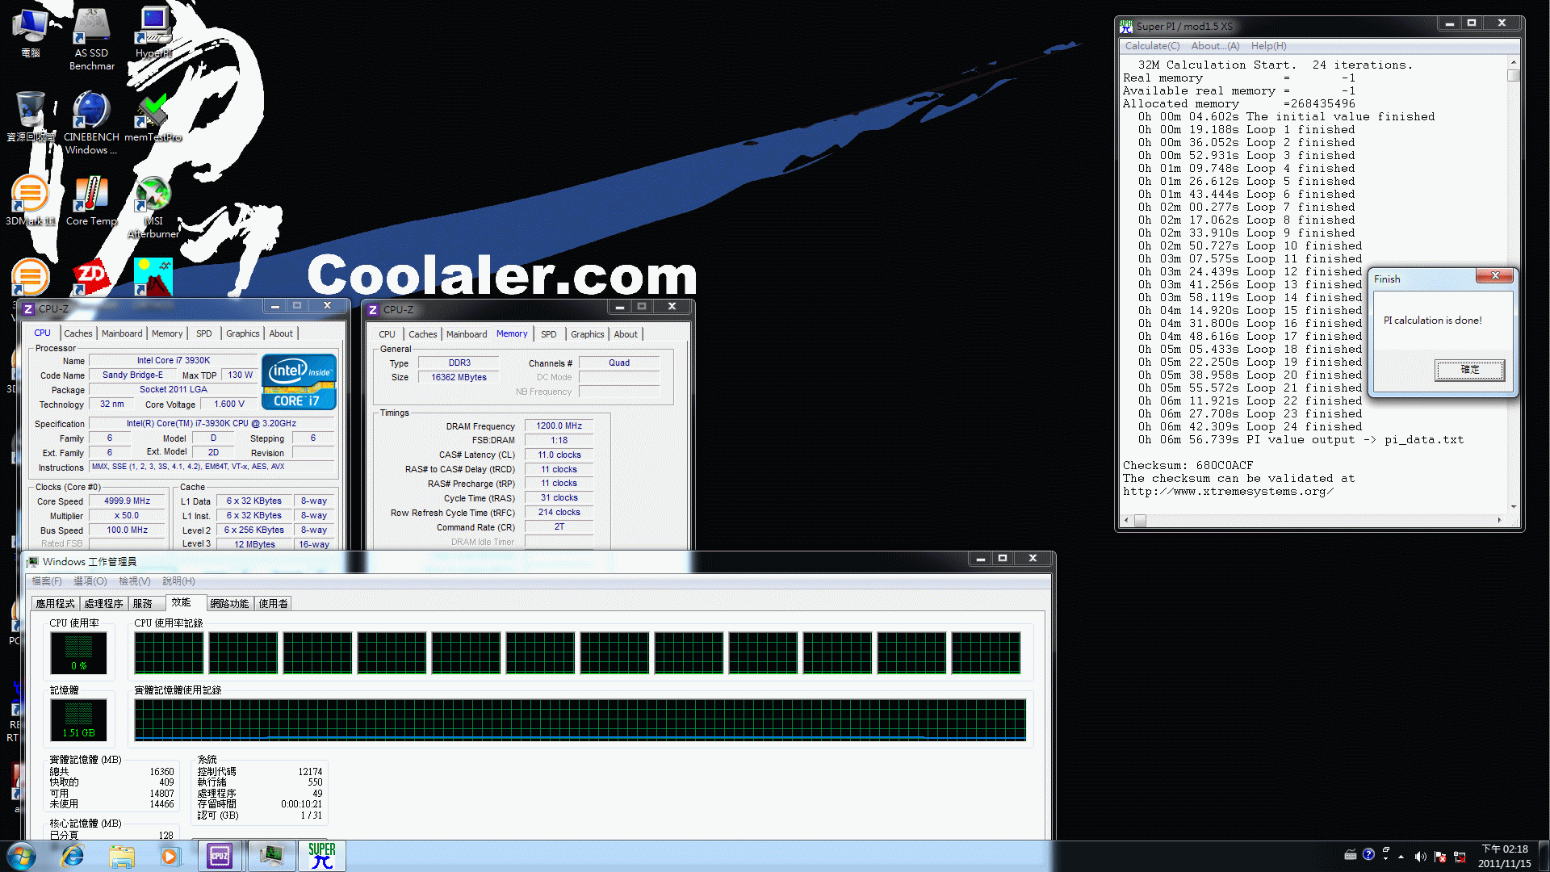The height and width of the screenshot is (872, 1550).
Task: Switch to 網路功能 tab in Task Manager
Action: click(229, 604)
